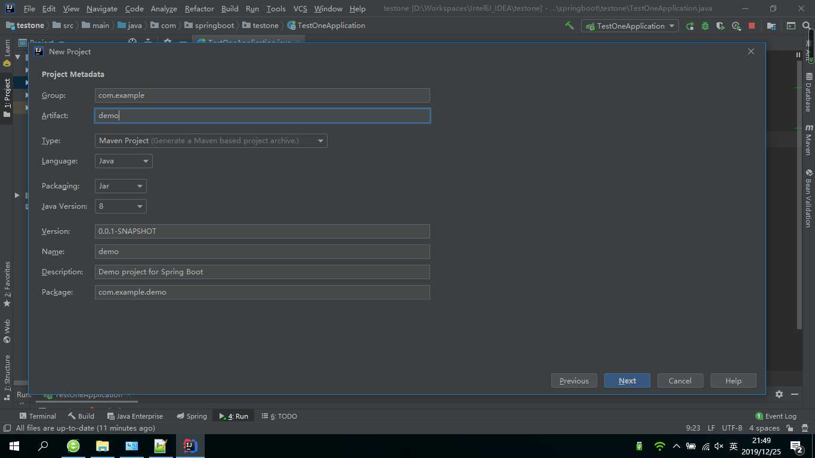This screenshot has width=815, height=458.
Task: Open the 2: Favorites side panel
Action: [x=7, y=284]
